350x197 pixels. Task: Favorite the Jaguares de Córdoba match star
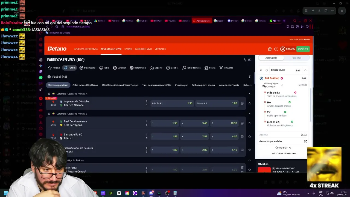click(249, 103)
